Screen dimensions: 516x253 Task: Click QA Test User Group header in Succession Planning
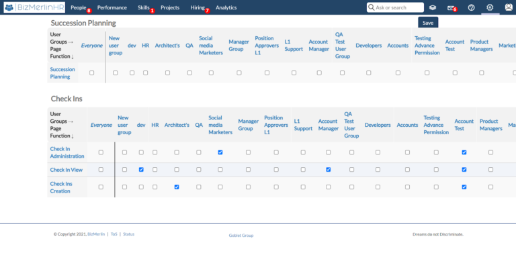pos(343,46)
